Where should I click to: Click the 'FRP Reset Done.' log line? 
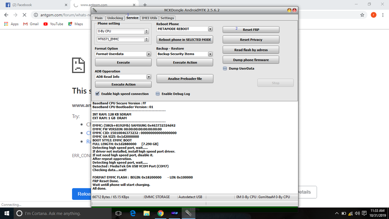click(105, 181)
